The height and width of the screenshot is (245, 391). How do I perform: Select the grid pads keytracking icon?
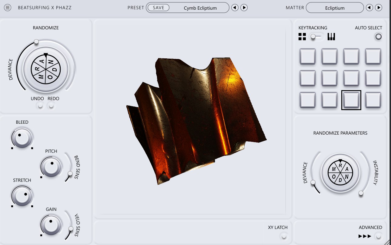click(x=302, y=37)
